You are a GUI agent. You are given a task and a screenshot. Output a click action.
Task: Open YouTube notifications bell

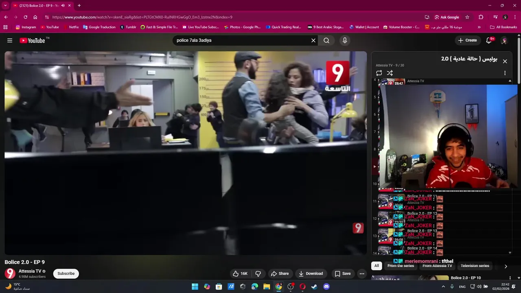[x=490, y=40]
